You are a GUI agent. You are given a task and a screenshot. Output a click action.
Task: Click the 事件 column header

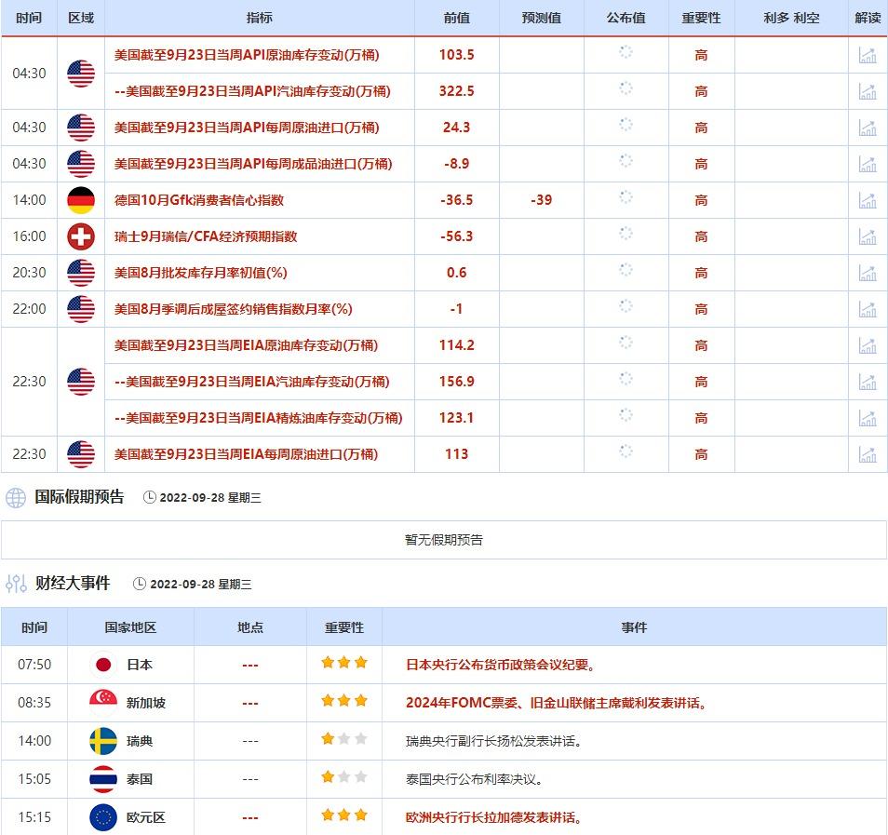[x=634, y=627]
